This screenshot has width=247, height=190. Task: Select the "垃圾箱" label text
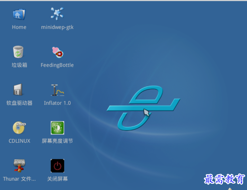[x=19, y=65]
